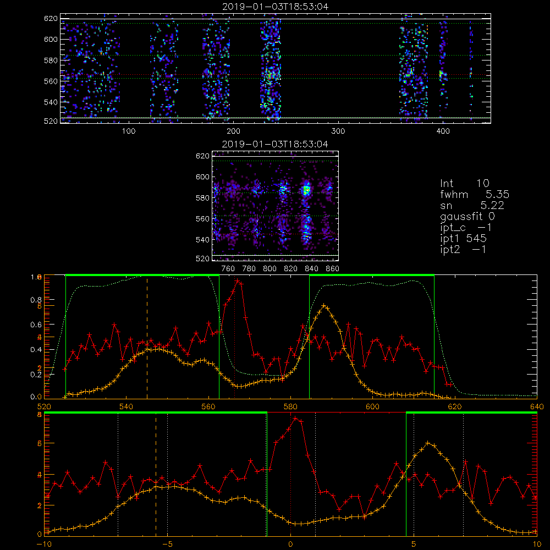Select the 'ipt1 545' parameter
Image resolution: width=550 pixels, height=550 pixels.
[x=463, y=239]
